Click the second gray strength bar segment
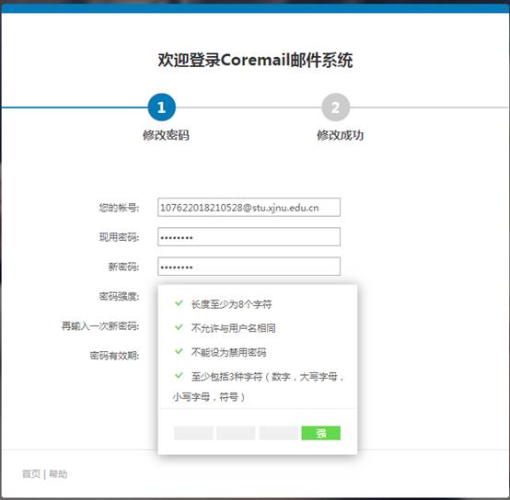 (x=236, y=433)
